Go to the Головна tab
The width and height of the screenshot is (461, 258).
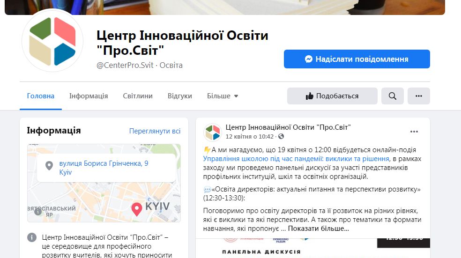click(41, 96)
